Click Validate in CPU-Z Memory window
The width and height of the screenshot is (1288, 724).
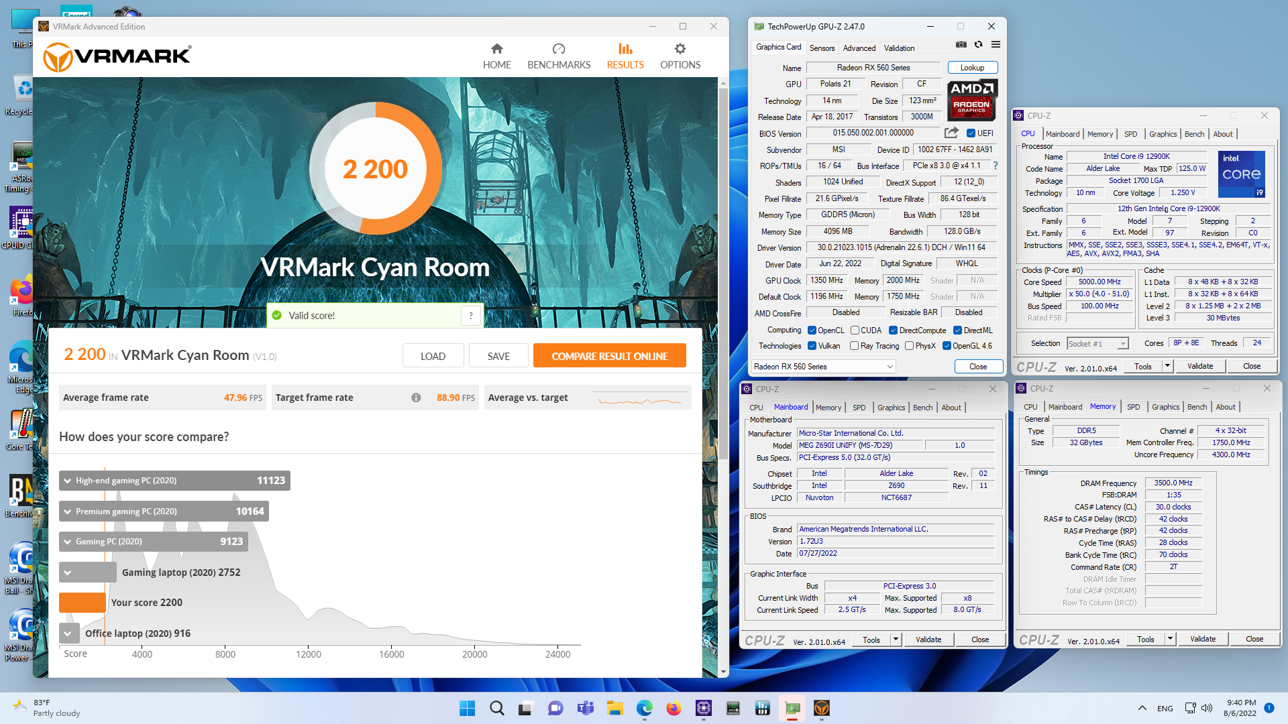[1203, 639]
